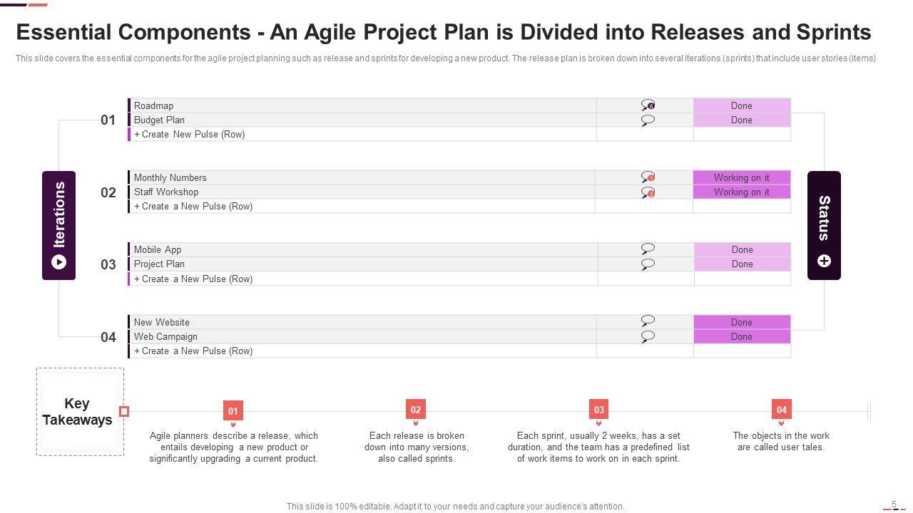The height and width of the screenshot is (513, 913).
Task: Expand the Status panel plus icon
Action: 824,261
